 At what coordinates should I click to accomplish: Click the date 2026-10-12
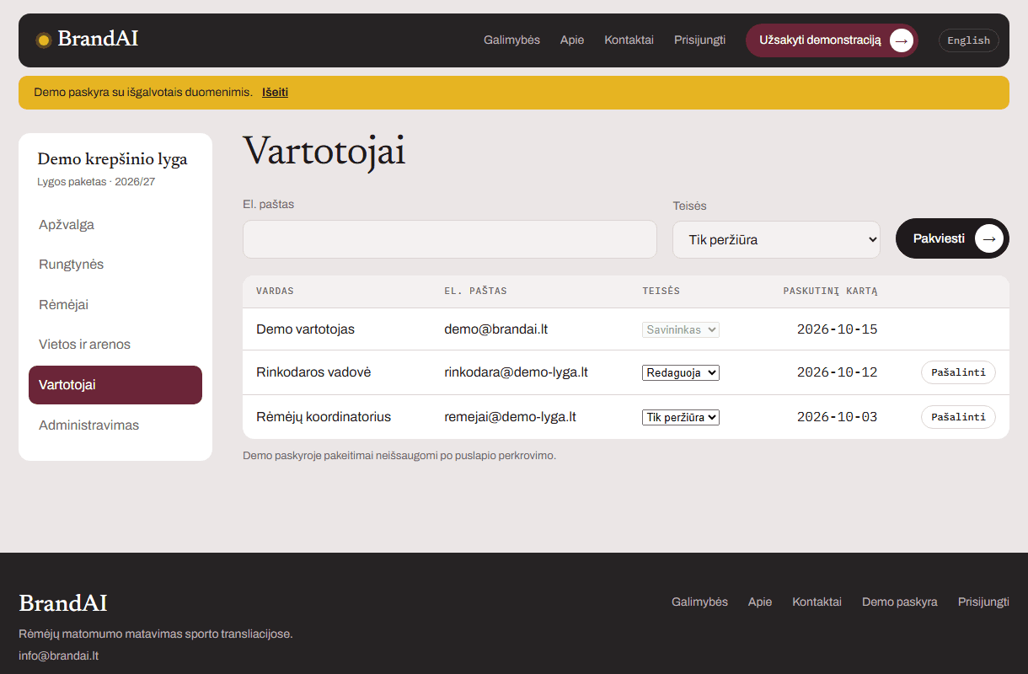(x=838, y=372)
